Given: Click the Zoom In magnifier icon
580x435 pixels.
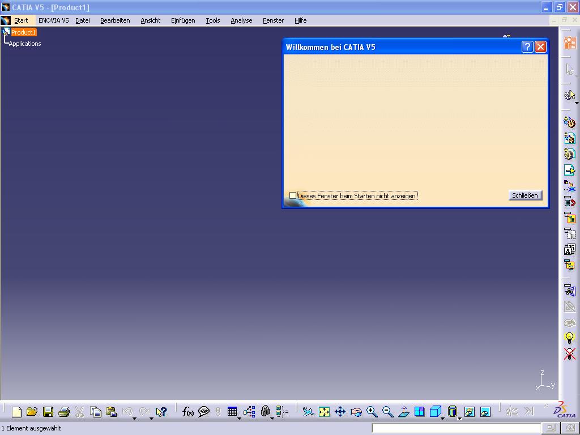Looking at the screenshot, I should click(372, 412).
